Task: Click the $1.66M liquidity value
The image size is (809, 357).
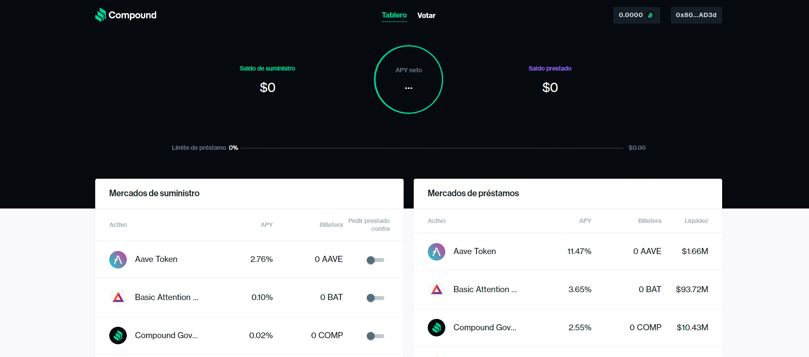Action: click(x=695, y=251)
